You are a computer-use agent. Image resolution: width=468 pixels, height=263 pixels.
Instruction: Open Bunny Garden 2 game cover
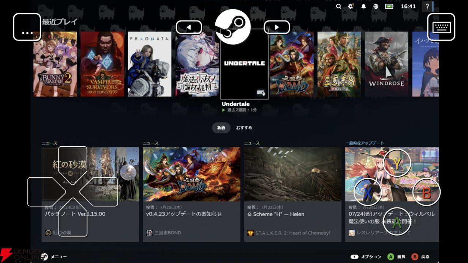(55, 64)
